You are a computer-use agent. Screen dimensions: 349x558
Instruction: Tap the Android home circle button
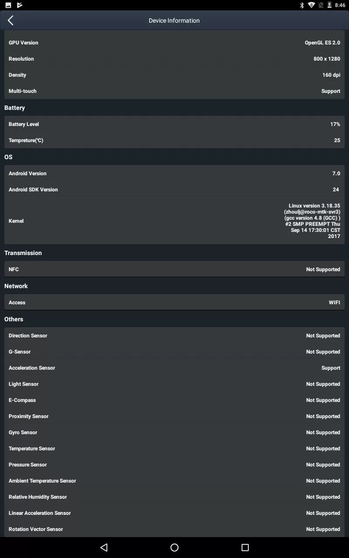[x=174, y=548]
